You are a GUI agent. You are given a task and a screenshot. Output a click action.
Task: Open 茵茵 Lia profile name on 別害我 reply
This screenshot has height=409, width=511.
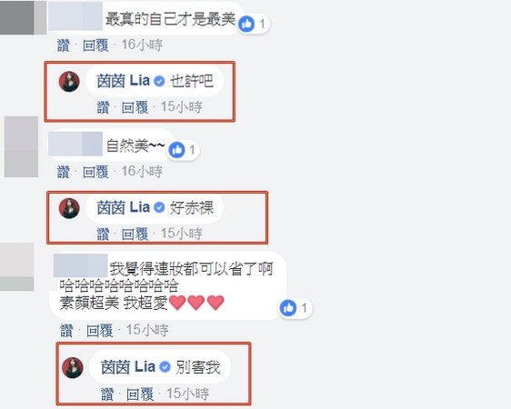(x=128, y=367)
